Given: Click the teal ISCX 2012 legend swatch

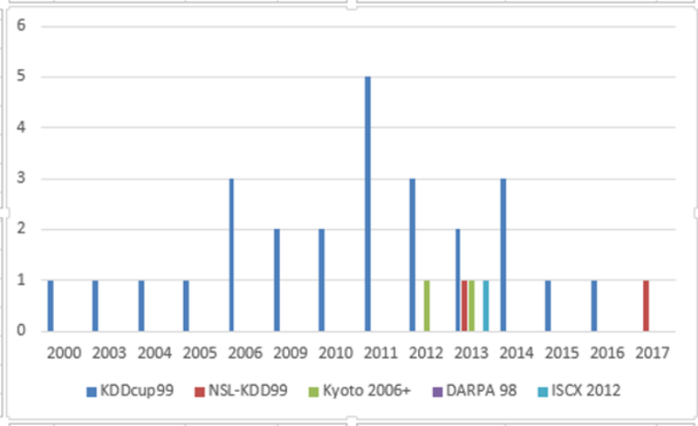Looking at the screenshot, I should (x=543, y=392).
